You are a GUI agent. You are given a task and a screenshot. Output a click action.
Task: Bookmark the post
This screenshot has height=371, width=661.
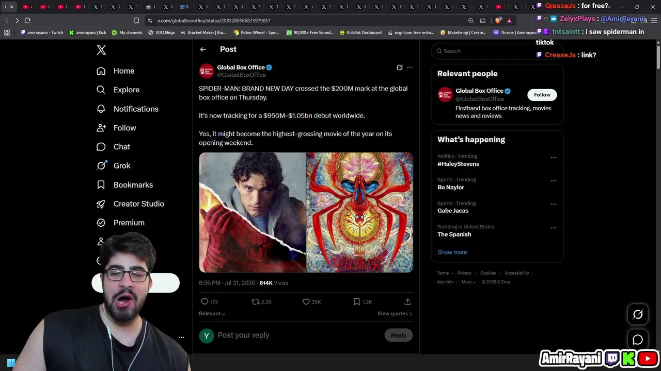(363, 302)
